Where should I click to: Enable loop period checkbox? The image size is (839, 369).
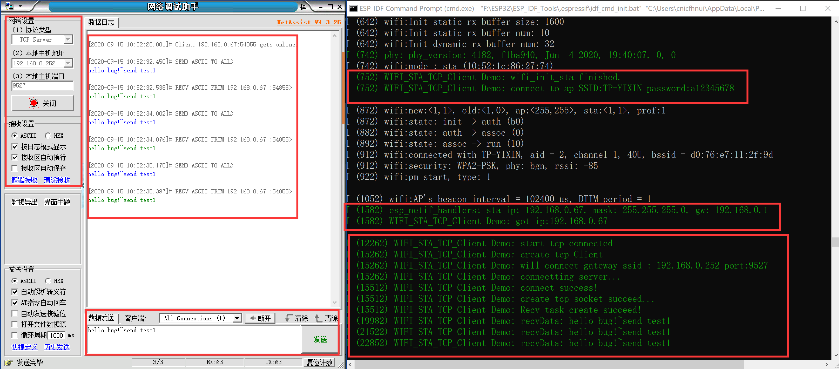(15, 335)
